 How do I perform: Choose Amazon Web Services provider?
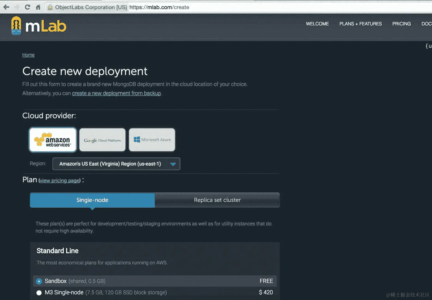click(x=53, y=140)
